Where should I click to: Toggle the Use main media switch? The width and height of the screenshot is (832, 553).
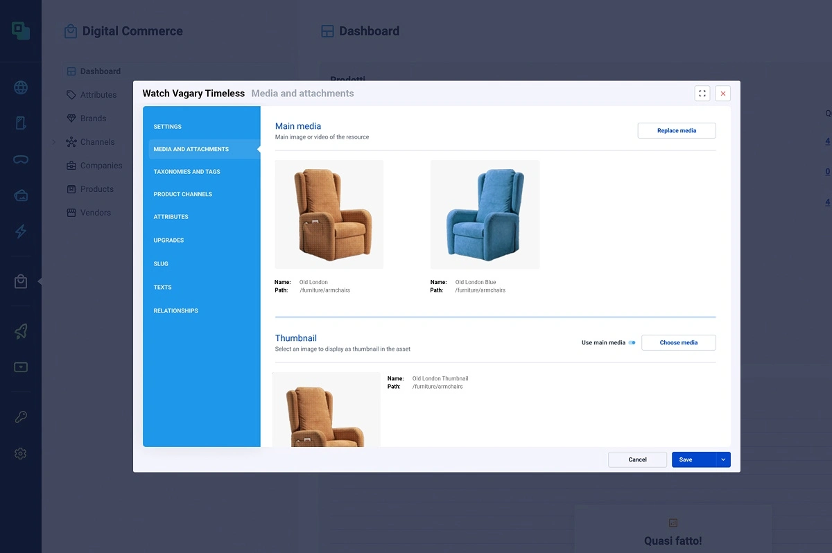click(632, 342)
